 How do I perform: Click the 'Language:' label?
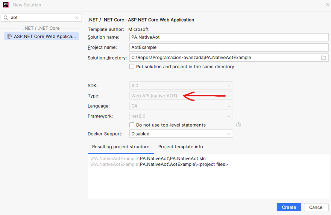(x=99, y=106)
